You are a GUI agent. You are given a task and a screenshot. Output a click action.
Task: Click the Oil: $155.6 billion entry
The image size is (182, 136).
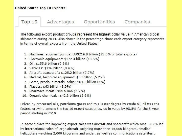point(49,63)
